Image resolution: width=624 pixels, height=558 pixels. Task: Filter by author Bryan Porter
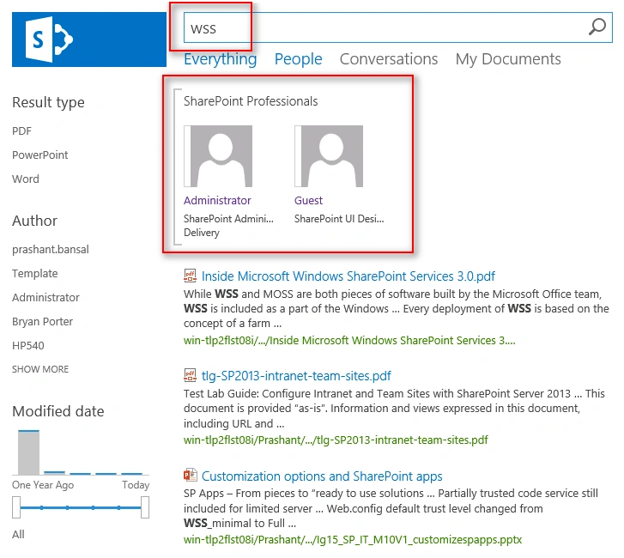[43, 321]
